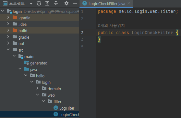Screen dimensions: 181x118
Task: Collapse the login package node
Action: [32, 82]
